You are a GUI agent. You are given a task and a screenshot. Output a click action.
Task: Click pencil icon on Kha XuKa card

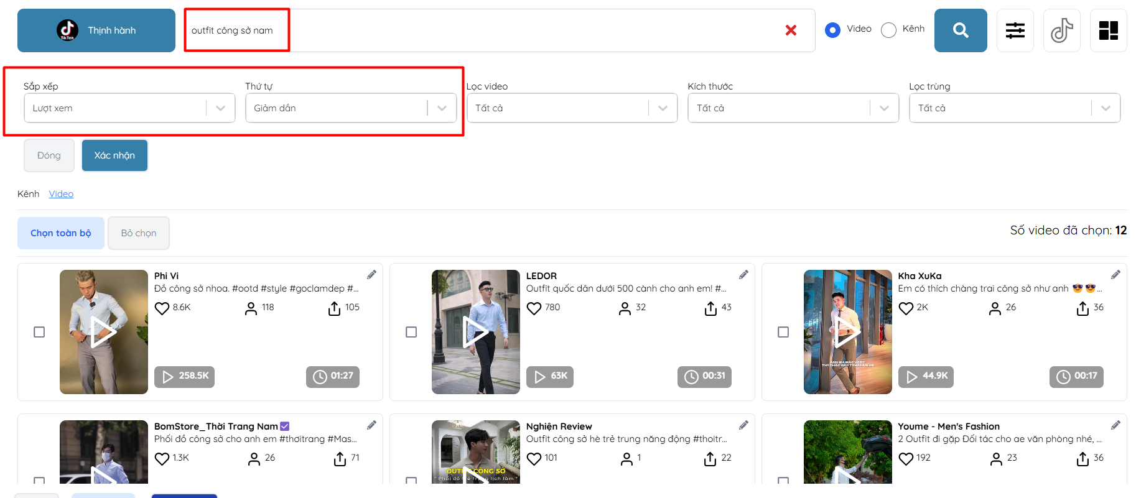tap(1115, 275)
